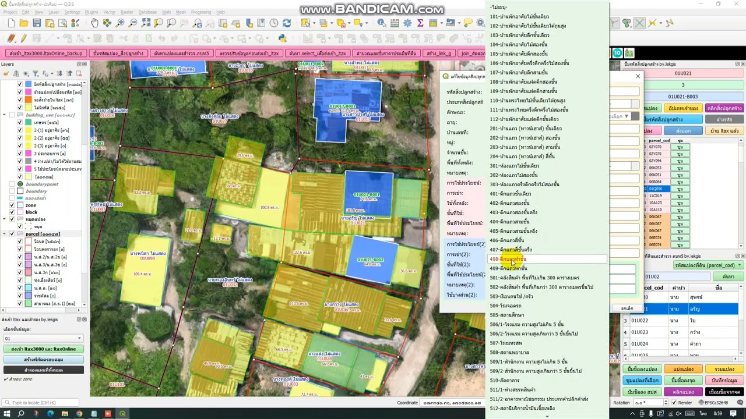Click the Windows Start button
Viewport: 746px width, 419px height.
coord(6,414)
